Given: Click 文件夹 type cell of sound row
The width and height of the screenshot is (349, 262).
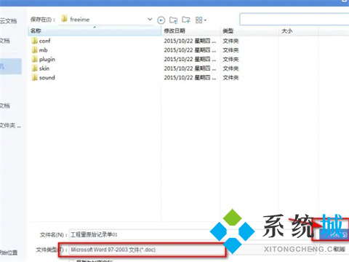Looking at the screenshot, I should pyautogui.click(x=230, y=78).
